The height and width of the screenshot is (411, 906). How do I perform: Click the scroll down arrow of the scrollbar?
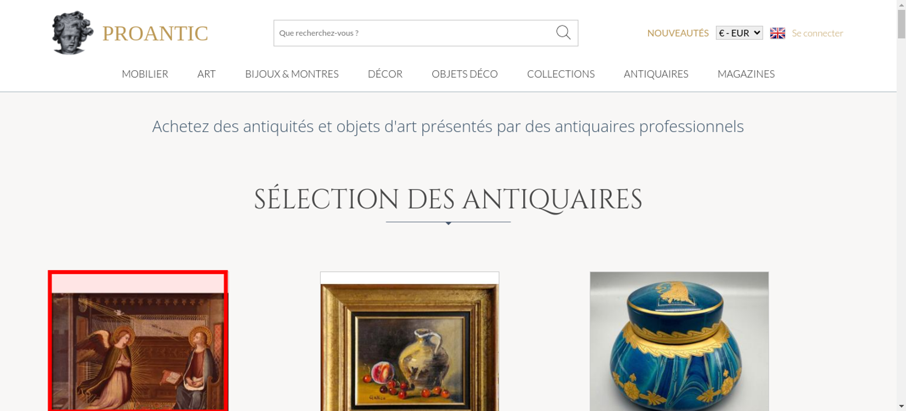901,406
